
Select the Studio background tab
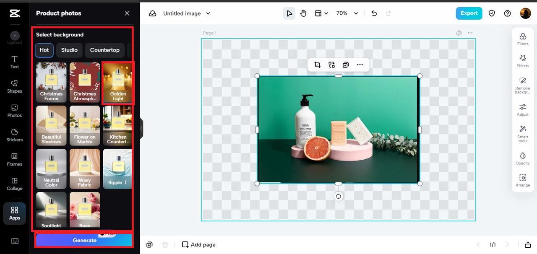[69, 50]
